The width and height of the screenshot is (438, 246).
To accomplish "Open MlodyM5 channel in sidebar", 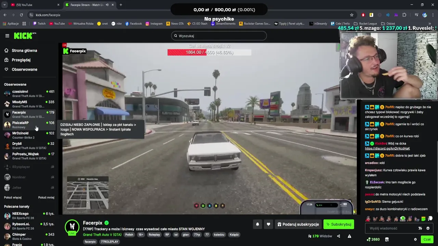I will click(29, 104).
